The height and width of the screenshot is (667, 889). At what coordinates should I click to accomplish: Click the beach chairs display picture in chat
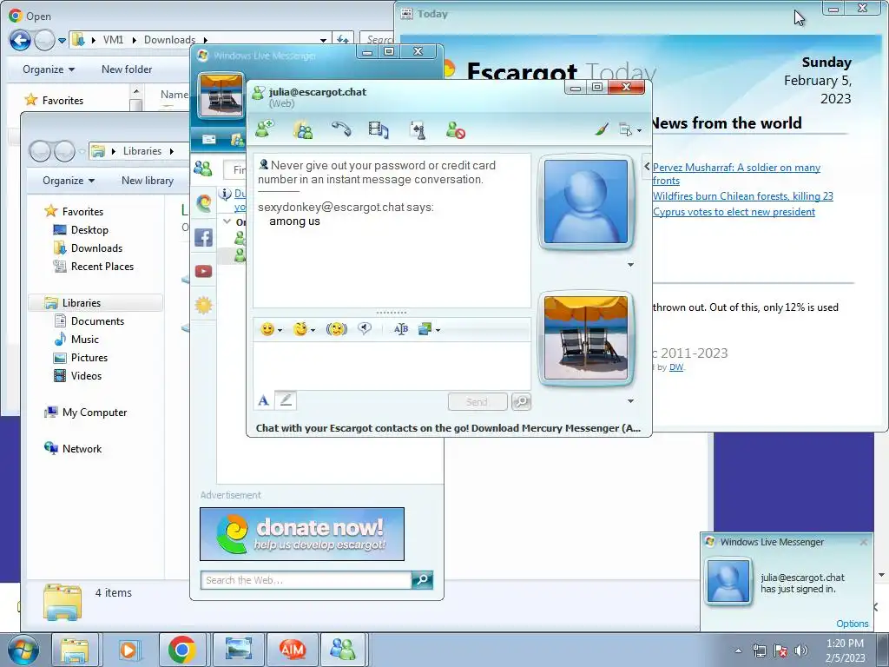point(586,338)
